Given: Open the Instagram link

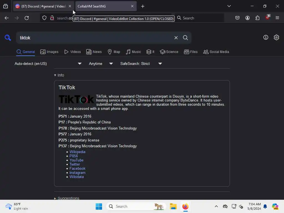Looking at the screenshot, I should pyautogui.click(x=77, y=173).
